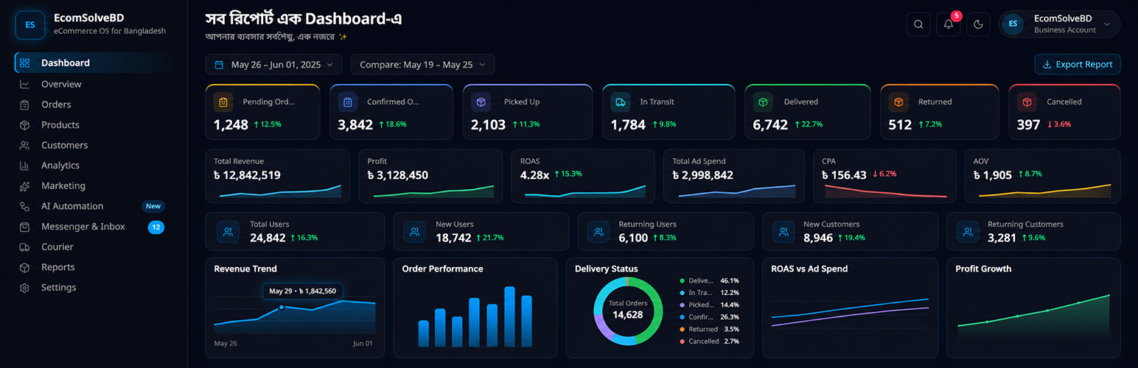Click the Returning Customers icon
The width and height of the screenshot is (1138, 368).
(x=968, y=231)
